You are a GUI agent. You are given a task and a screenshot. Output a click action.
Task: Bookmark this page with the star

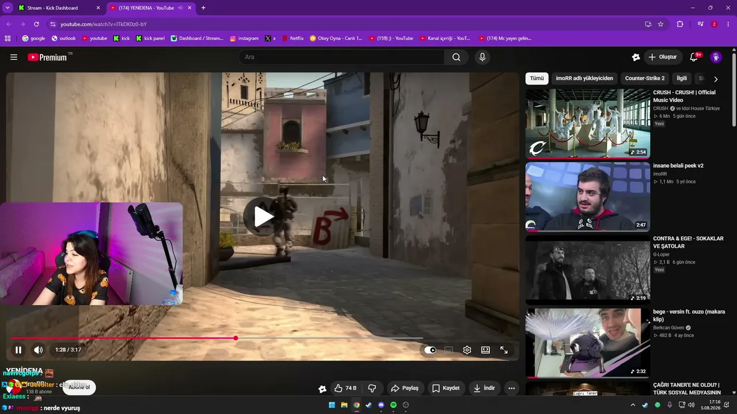tap(660, 24)
